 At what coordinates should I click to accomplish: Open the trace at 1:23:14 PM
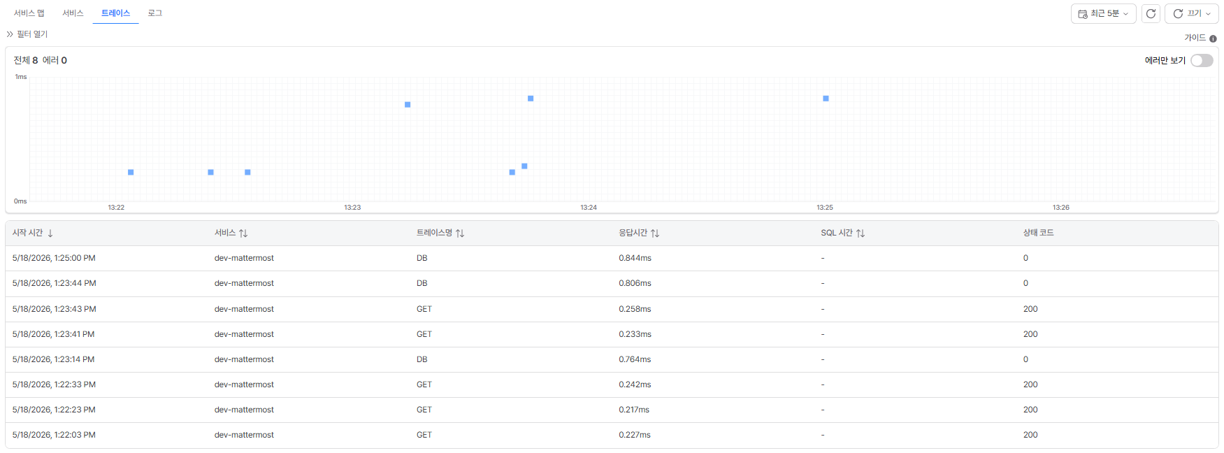pyautogui.click(x=612, y=359)
